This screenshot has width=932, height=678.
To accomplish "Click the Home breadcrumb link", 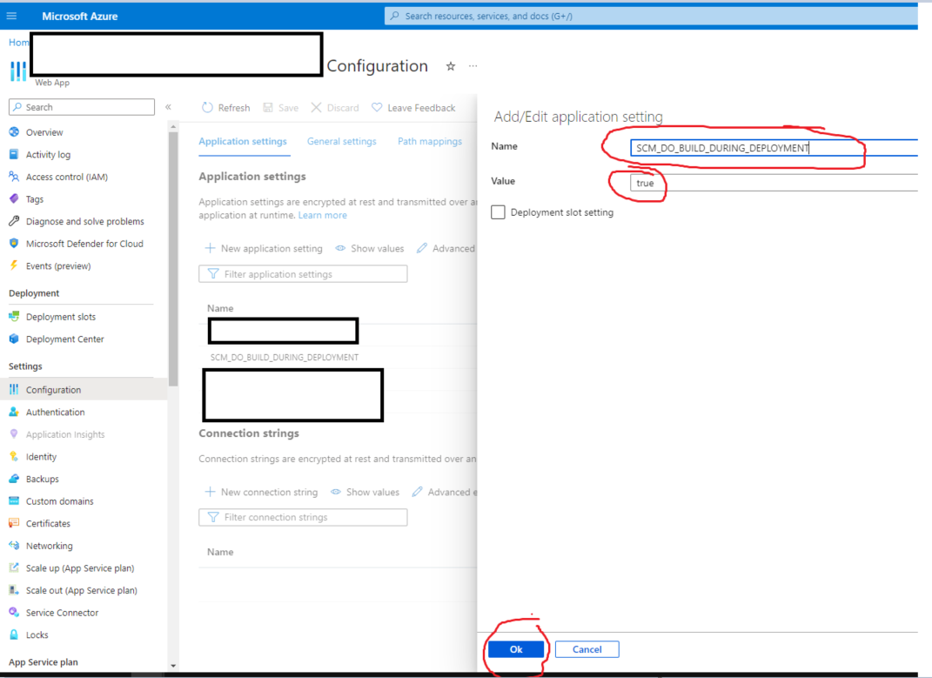I will click(18, 43).
